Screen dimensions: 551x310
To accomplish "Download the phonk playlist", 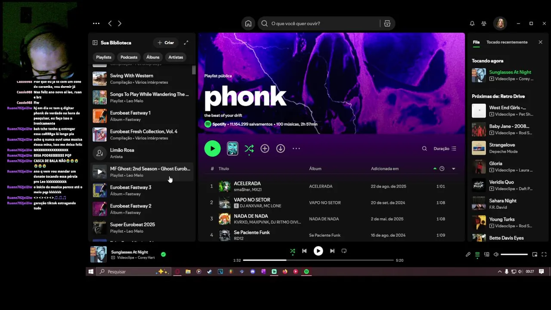I will [x=280, y=149].
